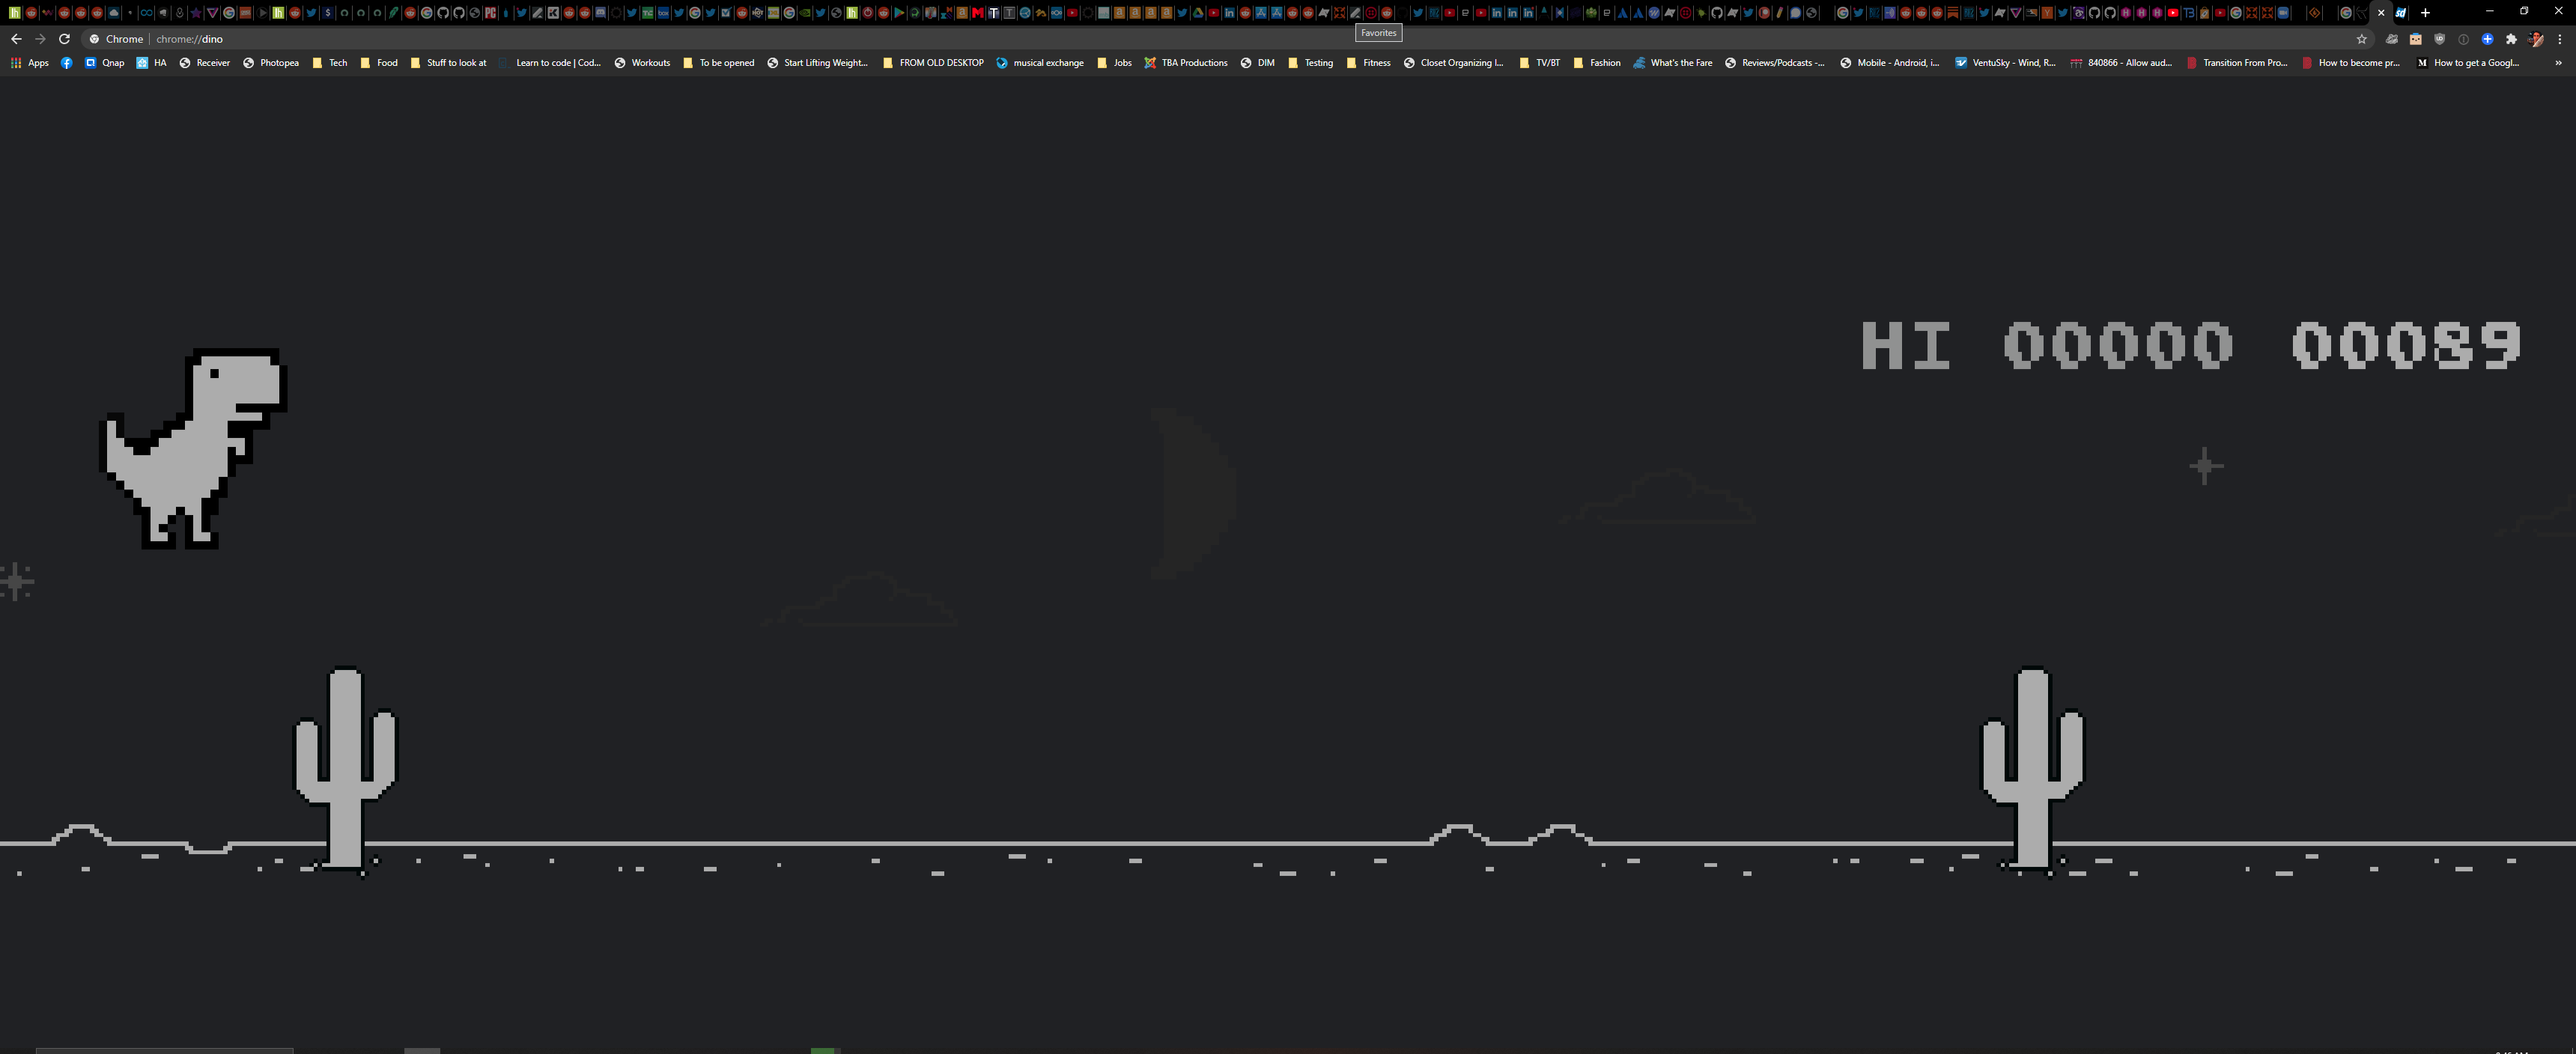Open 'Transition From Pro...' bookmark
Screen dimensions: 2576x1054
click(2236, 63)
